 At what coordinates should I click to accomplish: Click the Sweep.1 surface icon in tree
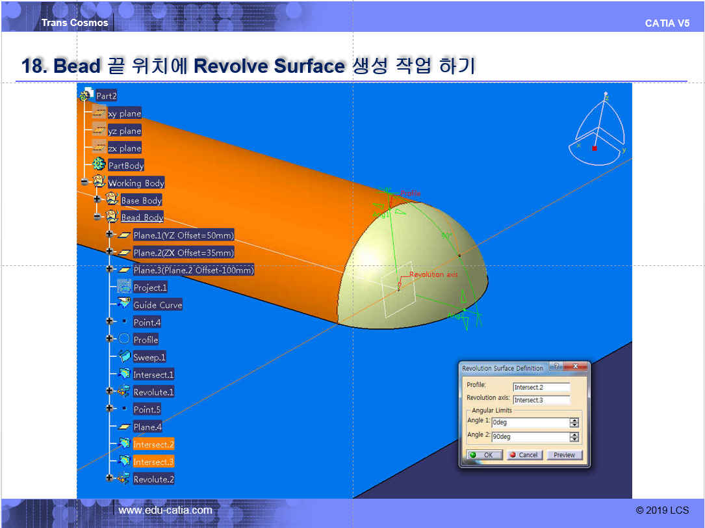(x=123, y=357)
